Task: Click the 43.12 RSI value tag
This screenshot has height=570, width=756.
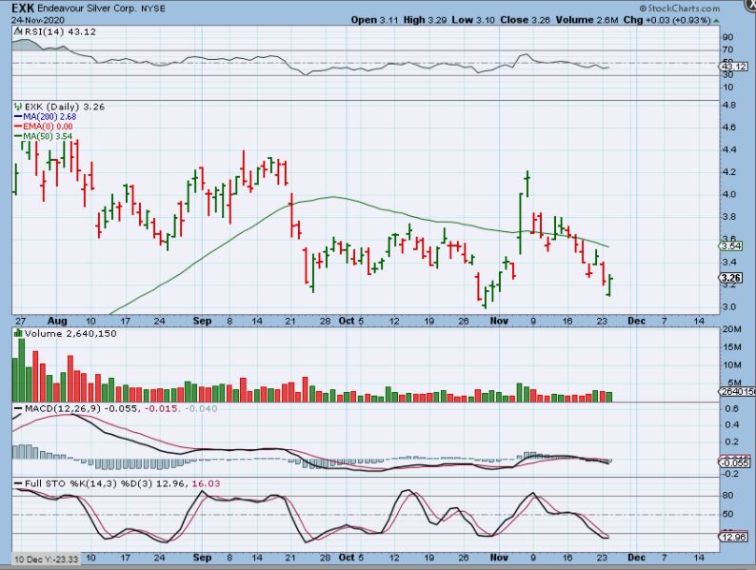Action: coord(735,67)
